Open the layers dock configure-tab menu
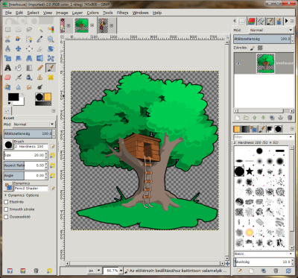This screenshot has width=298, height=278. tap(292, 21)
